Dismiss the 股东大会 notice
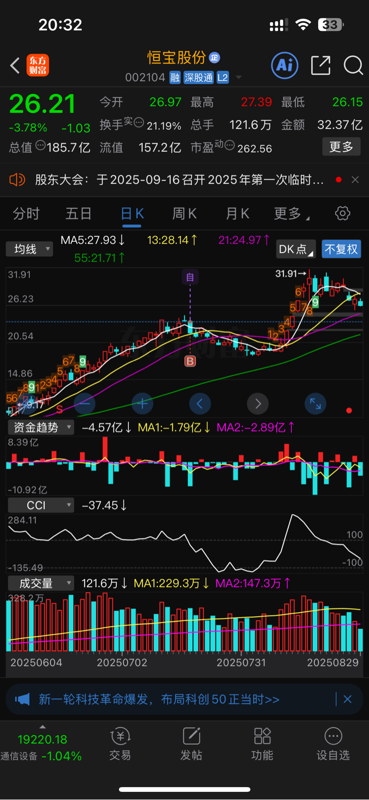The image size is (369, 800). tap(355, 180)
